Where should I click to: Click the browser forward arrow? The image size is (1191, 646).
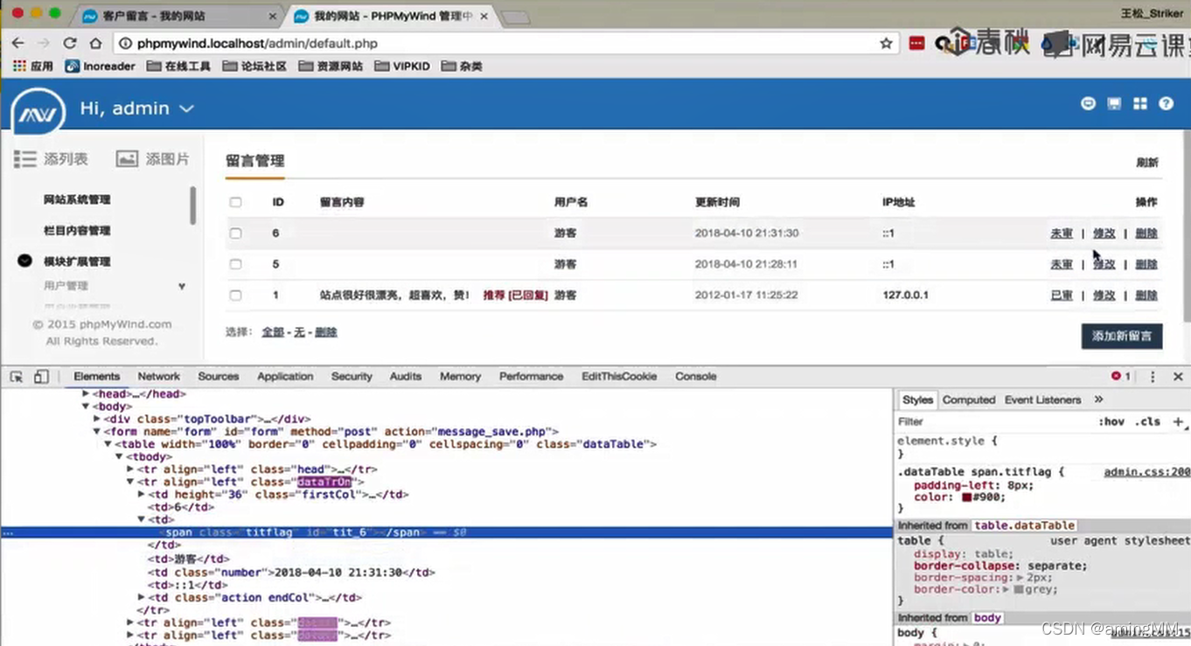coord(43,43)
